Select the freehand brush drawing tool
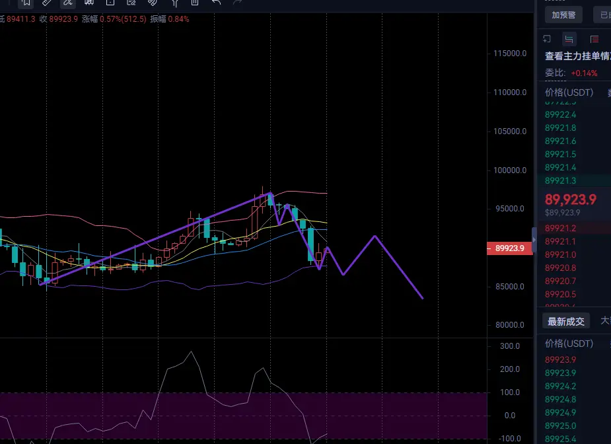 [68, 3]
